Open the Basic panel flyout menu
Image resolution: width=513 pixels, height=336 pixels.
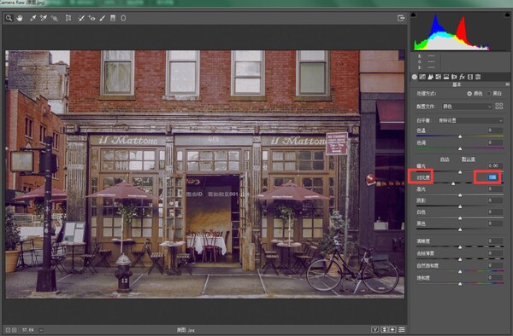click(x=507, y=84)
